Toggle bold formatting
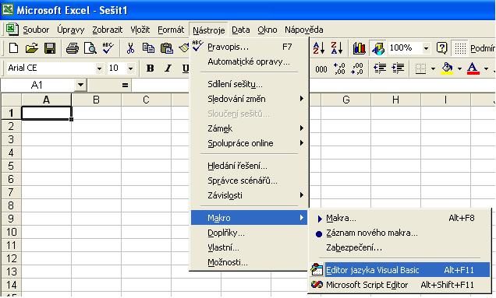496x298 pixels. 151,68
